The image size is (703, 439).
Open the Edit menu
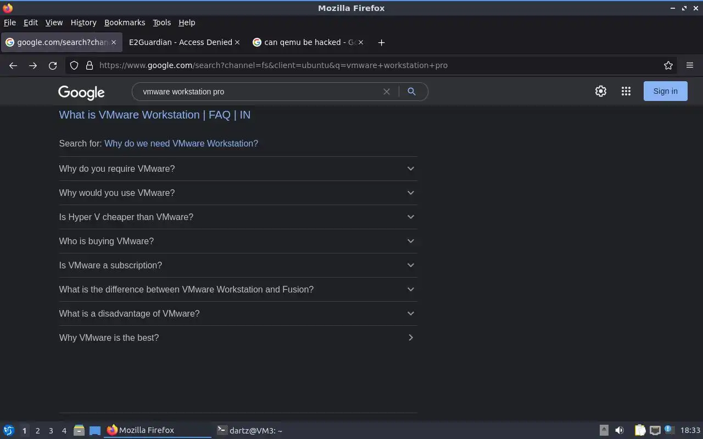tap(31, 22)
